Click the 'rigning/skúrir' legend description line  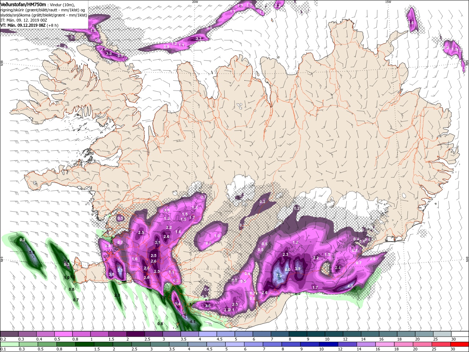pyautogui.click(x=43, y=10)
